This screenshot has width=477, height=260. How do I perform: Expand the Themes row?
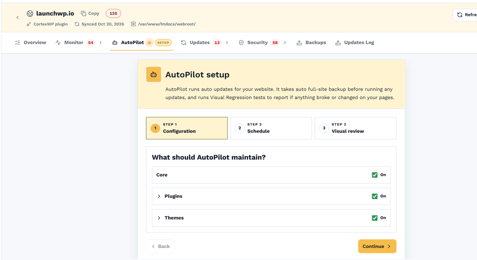point(159,218)
